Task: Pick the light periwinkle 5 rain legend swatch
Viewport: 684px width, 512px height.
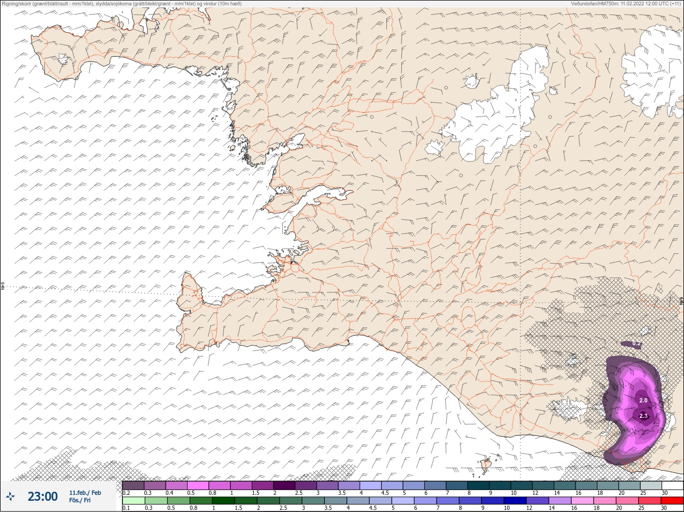Action: point(402,501)
